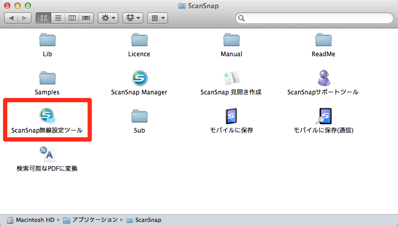Screen dimensions: 398x226
Task: Click the 'ScanSnapサポートツール' label
Action: click(x=323, y=92)
